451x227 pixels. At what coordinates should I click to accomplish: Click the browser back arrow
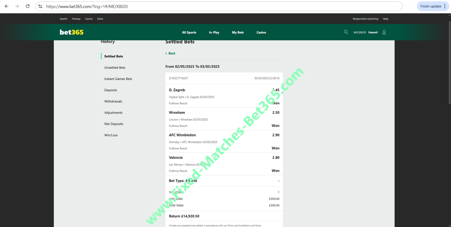pyautogui.click(x=6, y=6)
